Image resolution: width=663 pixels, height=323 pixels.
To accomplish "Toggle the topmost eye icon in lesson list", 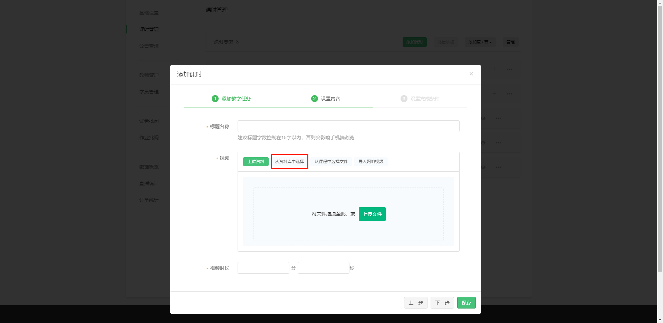I will [483, 118].
